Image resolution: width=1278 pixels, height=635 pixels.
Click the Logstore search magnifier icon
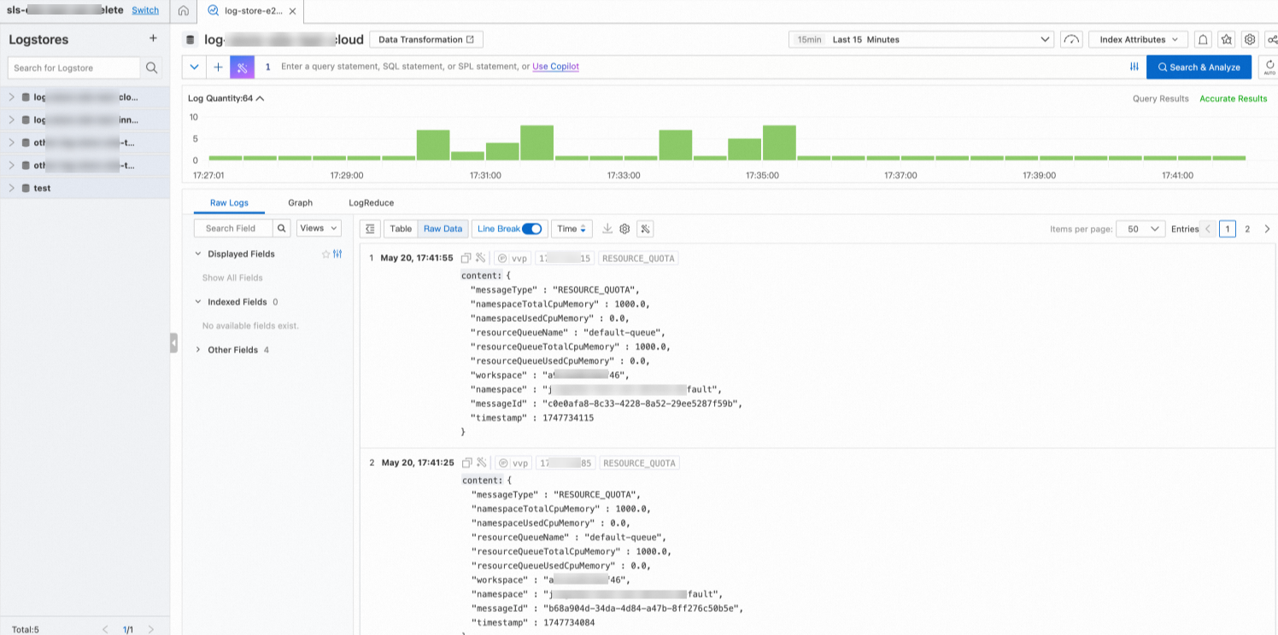151,68
